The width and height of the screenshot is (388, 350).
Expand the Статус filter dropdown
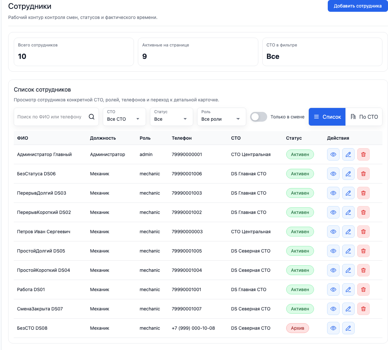point(171,117)
